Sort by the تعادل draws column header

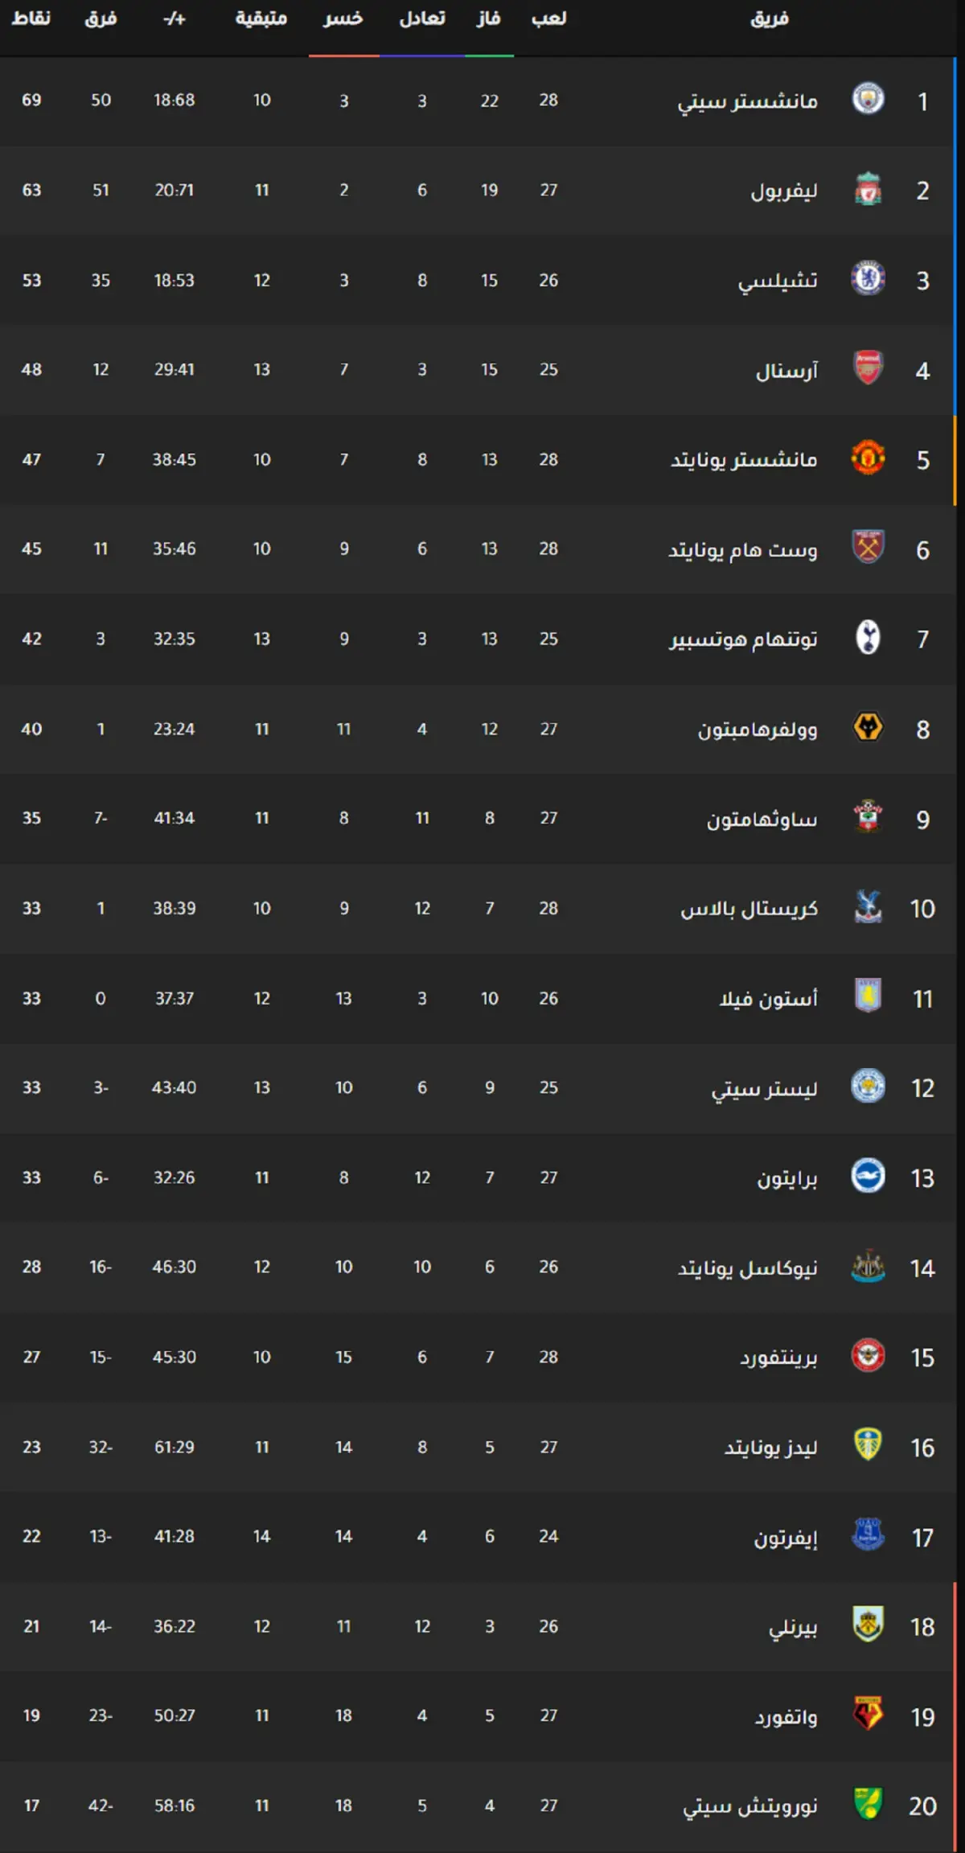coord(422,18)
